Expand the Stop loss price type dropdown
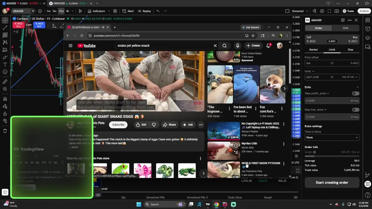This screenshot has width=372, height=209. click(x=316, y=110)
